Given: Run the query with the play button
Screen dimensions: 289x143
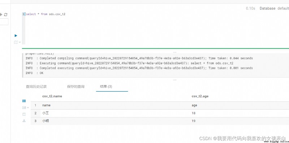Looking at the screenshot, I should [x=16, y=36].
